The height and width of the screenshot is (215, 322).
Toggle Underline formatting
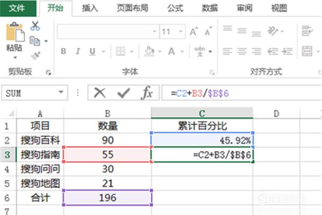pos(92,51)
